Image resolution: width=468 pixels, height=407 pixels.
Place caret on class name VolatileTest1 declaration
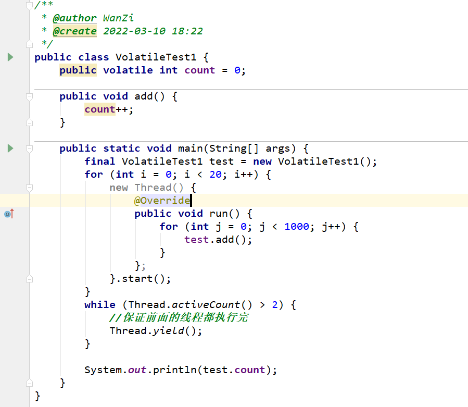click(x=156, y=57)
